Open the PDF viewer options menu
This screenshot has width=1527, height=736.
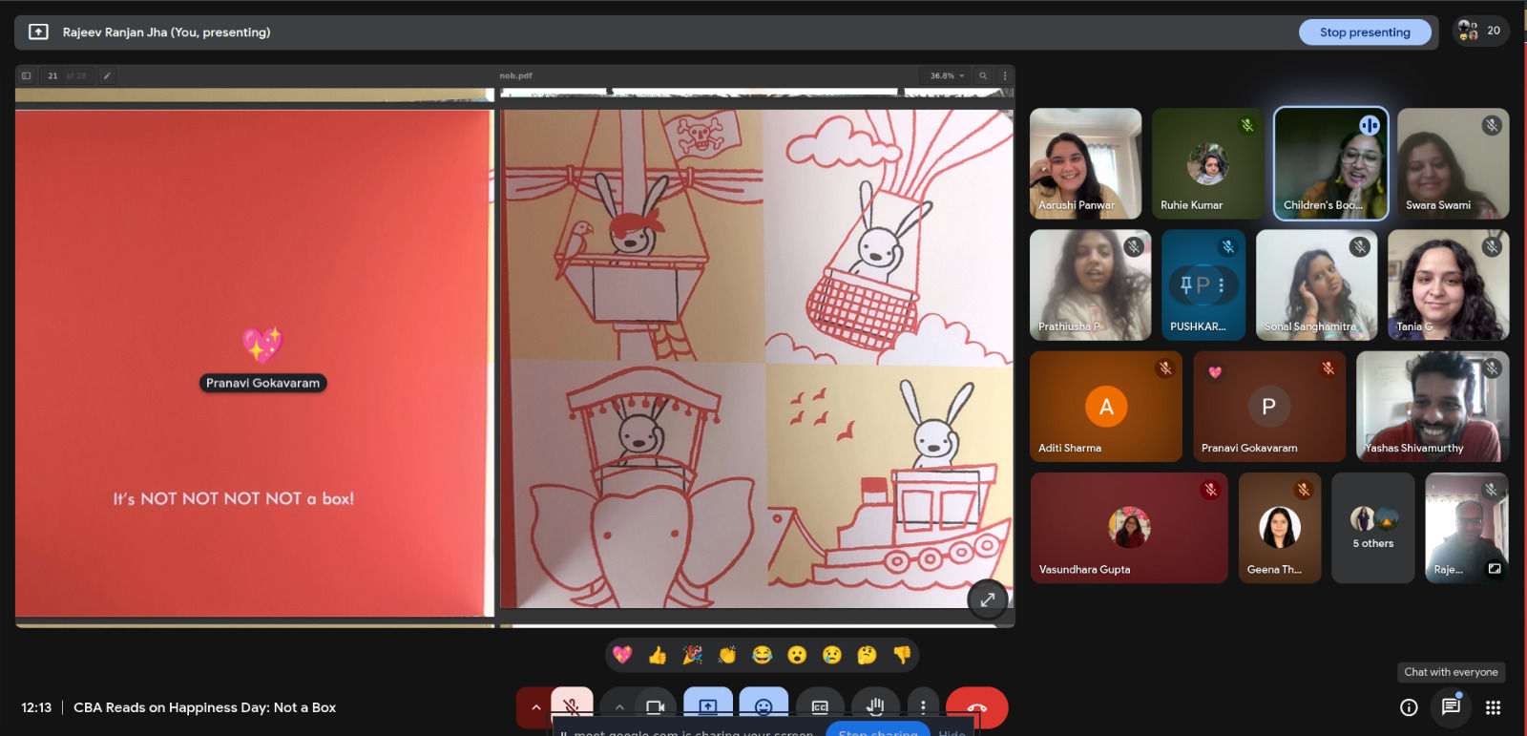click(1004, 75)
